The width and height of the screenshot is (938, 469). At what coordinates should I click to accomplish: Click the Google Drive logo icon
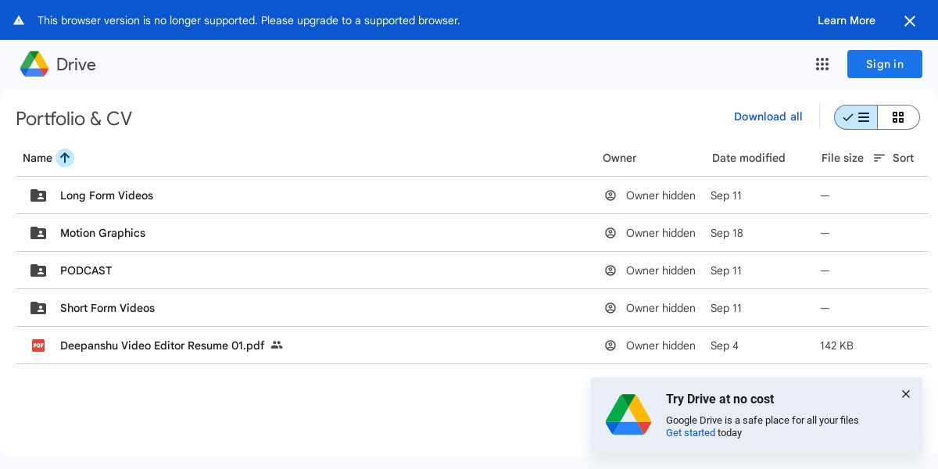[34, 64]
